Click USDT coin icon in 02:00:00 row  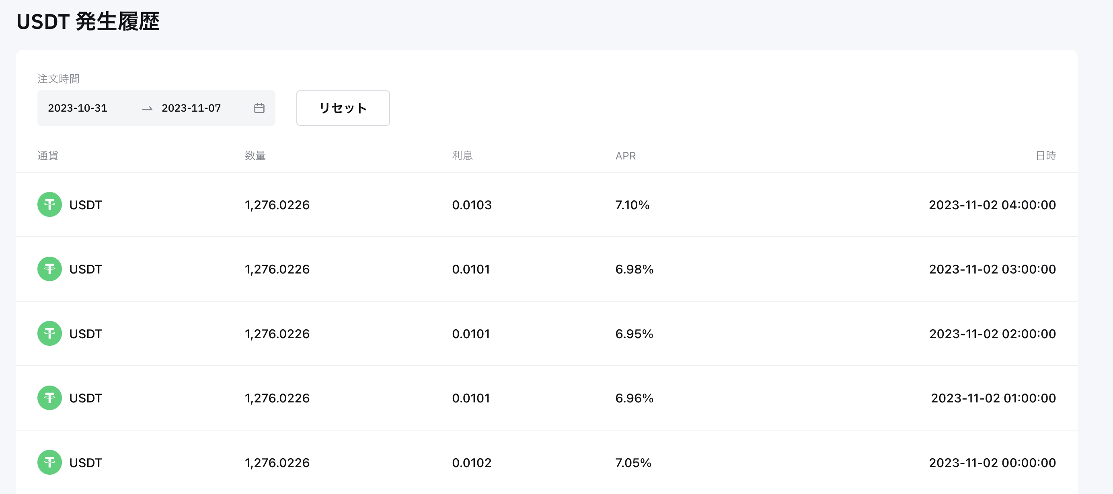50,333
